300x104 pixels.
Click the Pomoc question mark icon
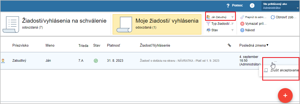coord(228,6)
